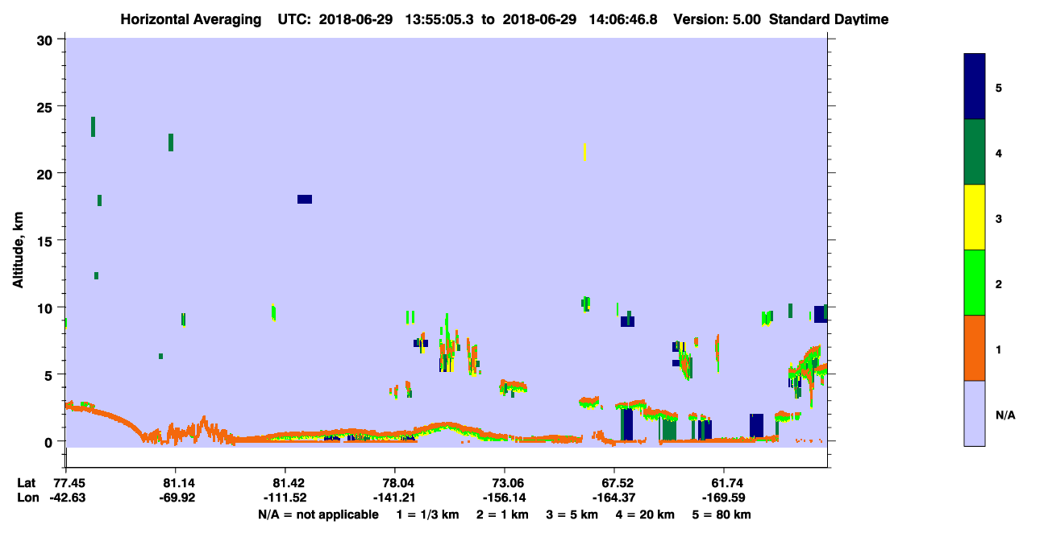
Task: Click longitude value -141.21
Action: (395, 498)
